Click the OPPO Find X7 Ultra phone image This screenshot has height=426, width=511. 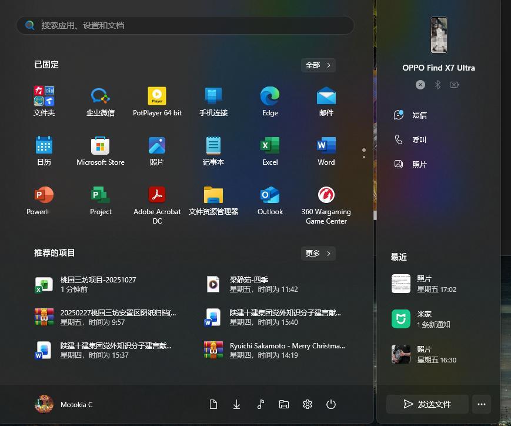click(439, 35)
